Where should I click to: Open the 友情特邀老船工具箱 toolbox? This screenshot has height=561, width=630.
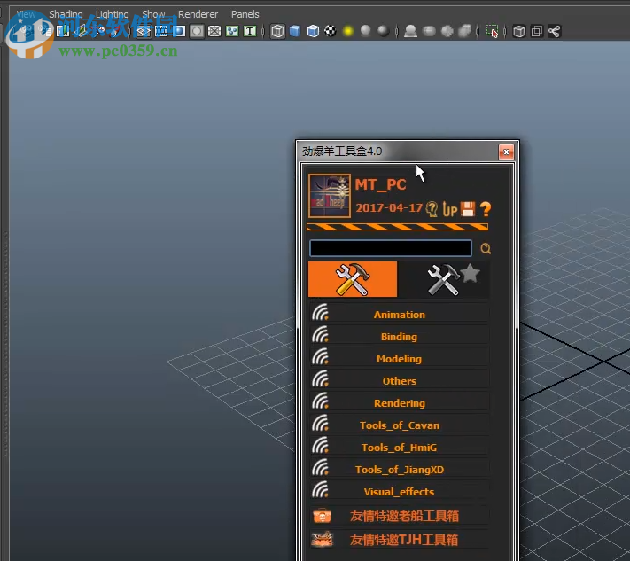pos(399,516)
